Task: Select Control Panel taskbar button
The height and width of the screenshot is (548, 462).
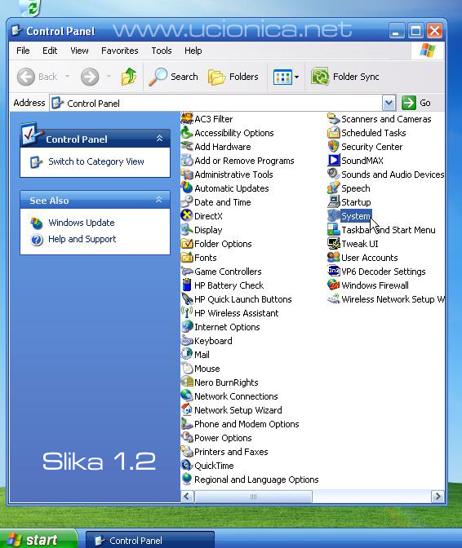Action: click(x=150, y=541)
